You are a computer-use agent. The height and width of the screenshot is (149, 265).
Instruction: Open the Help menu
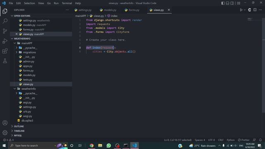point(78,3)
